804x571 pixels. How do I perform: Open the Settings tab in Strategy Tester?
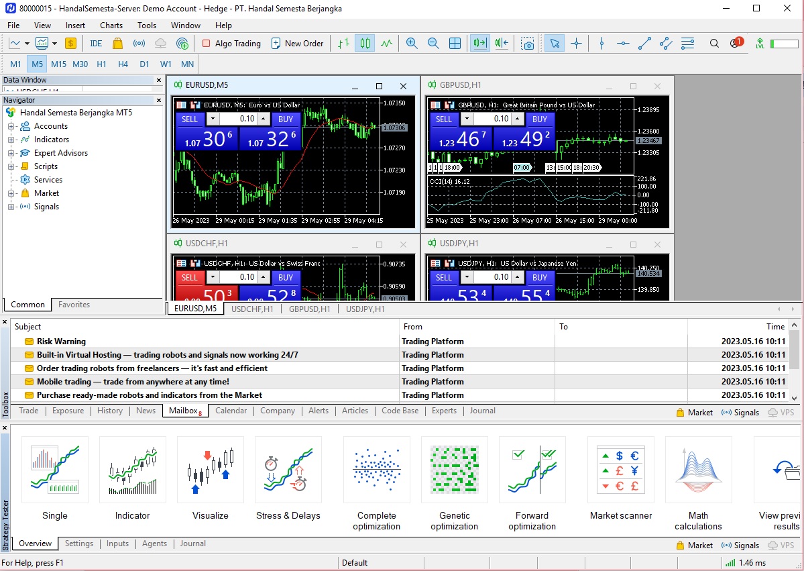click(x=79, y=543)
